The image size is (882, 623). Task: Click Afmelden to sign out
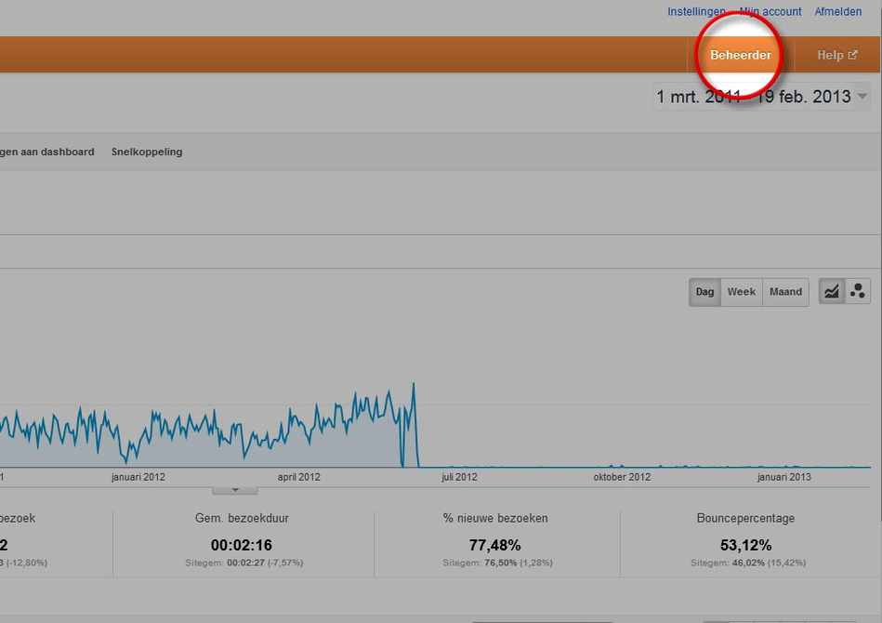837,12
